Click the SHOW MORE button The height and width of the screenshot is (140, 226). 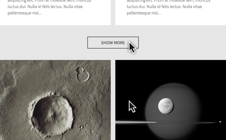click(x=113, y=43)
